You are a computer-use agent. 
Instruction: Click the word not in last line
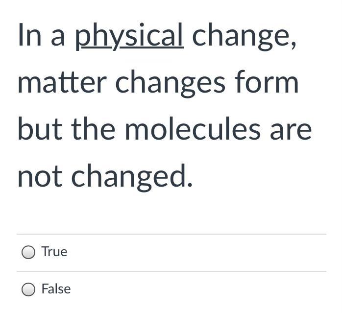[x=40, y=178]
